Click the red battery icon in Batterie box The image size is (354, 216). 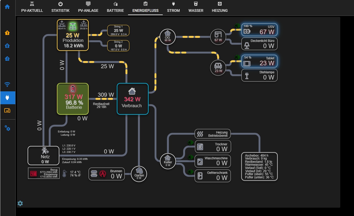tap(73, 89)
